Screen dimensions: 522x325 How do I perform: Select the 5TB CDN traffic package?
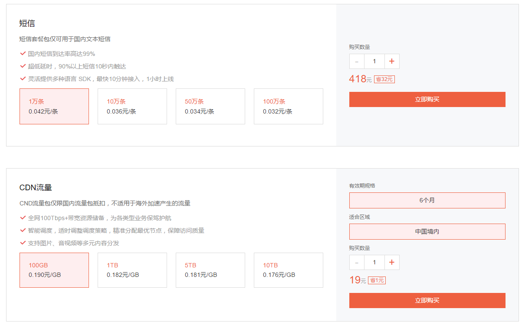click(210, 270)
